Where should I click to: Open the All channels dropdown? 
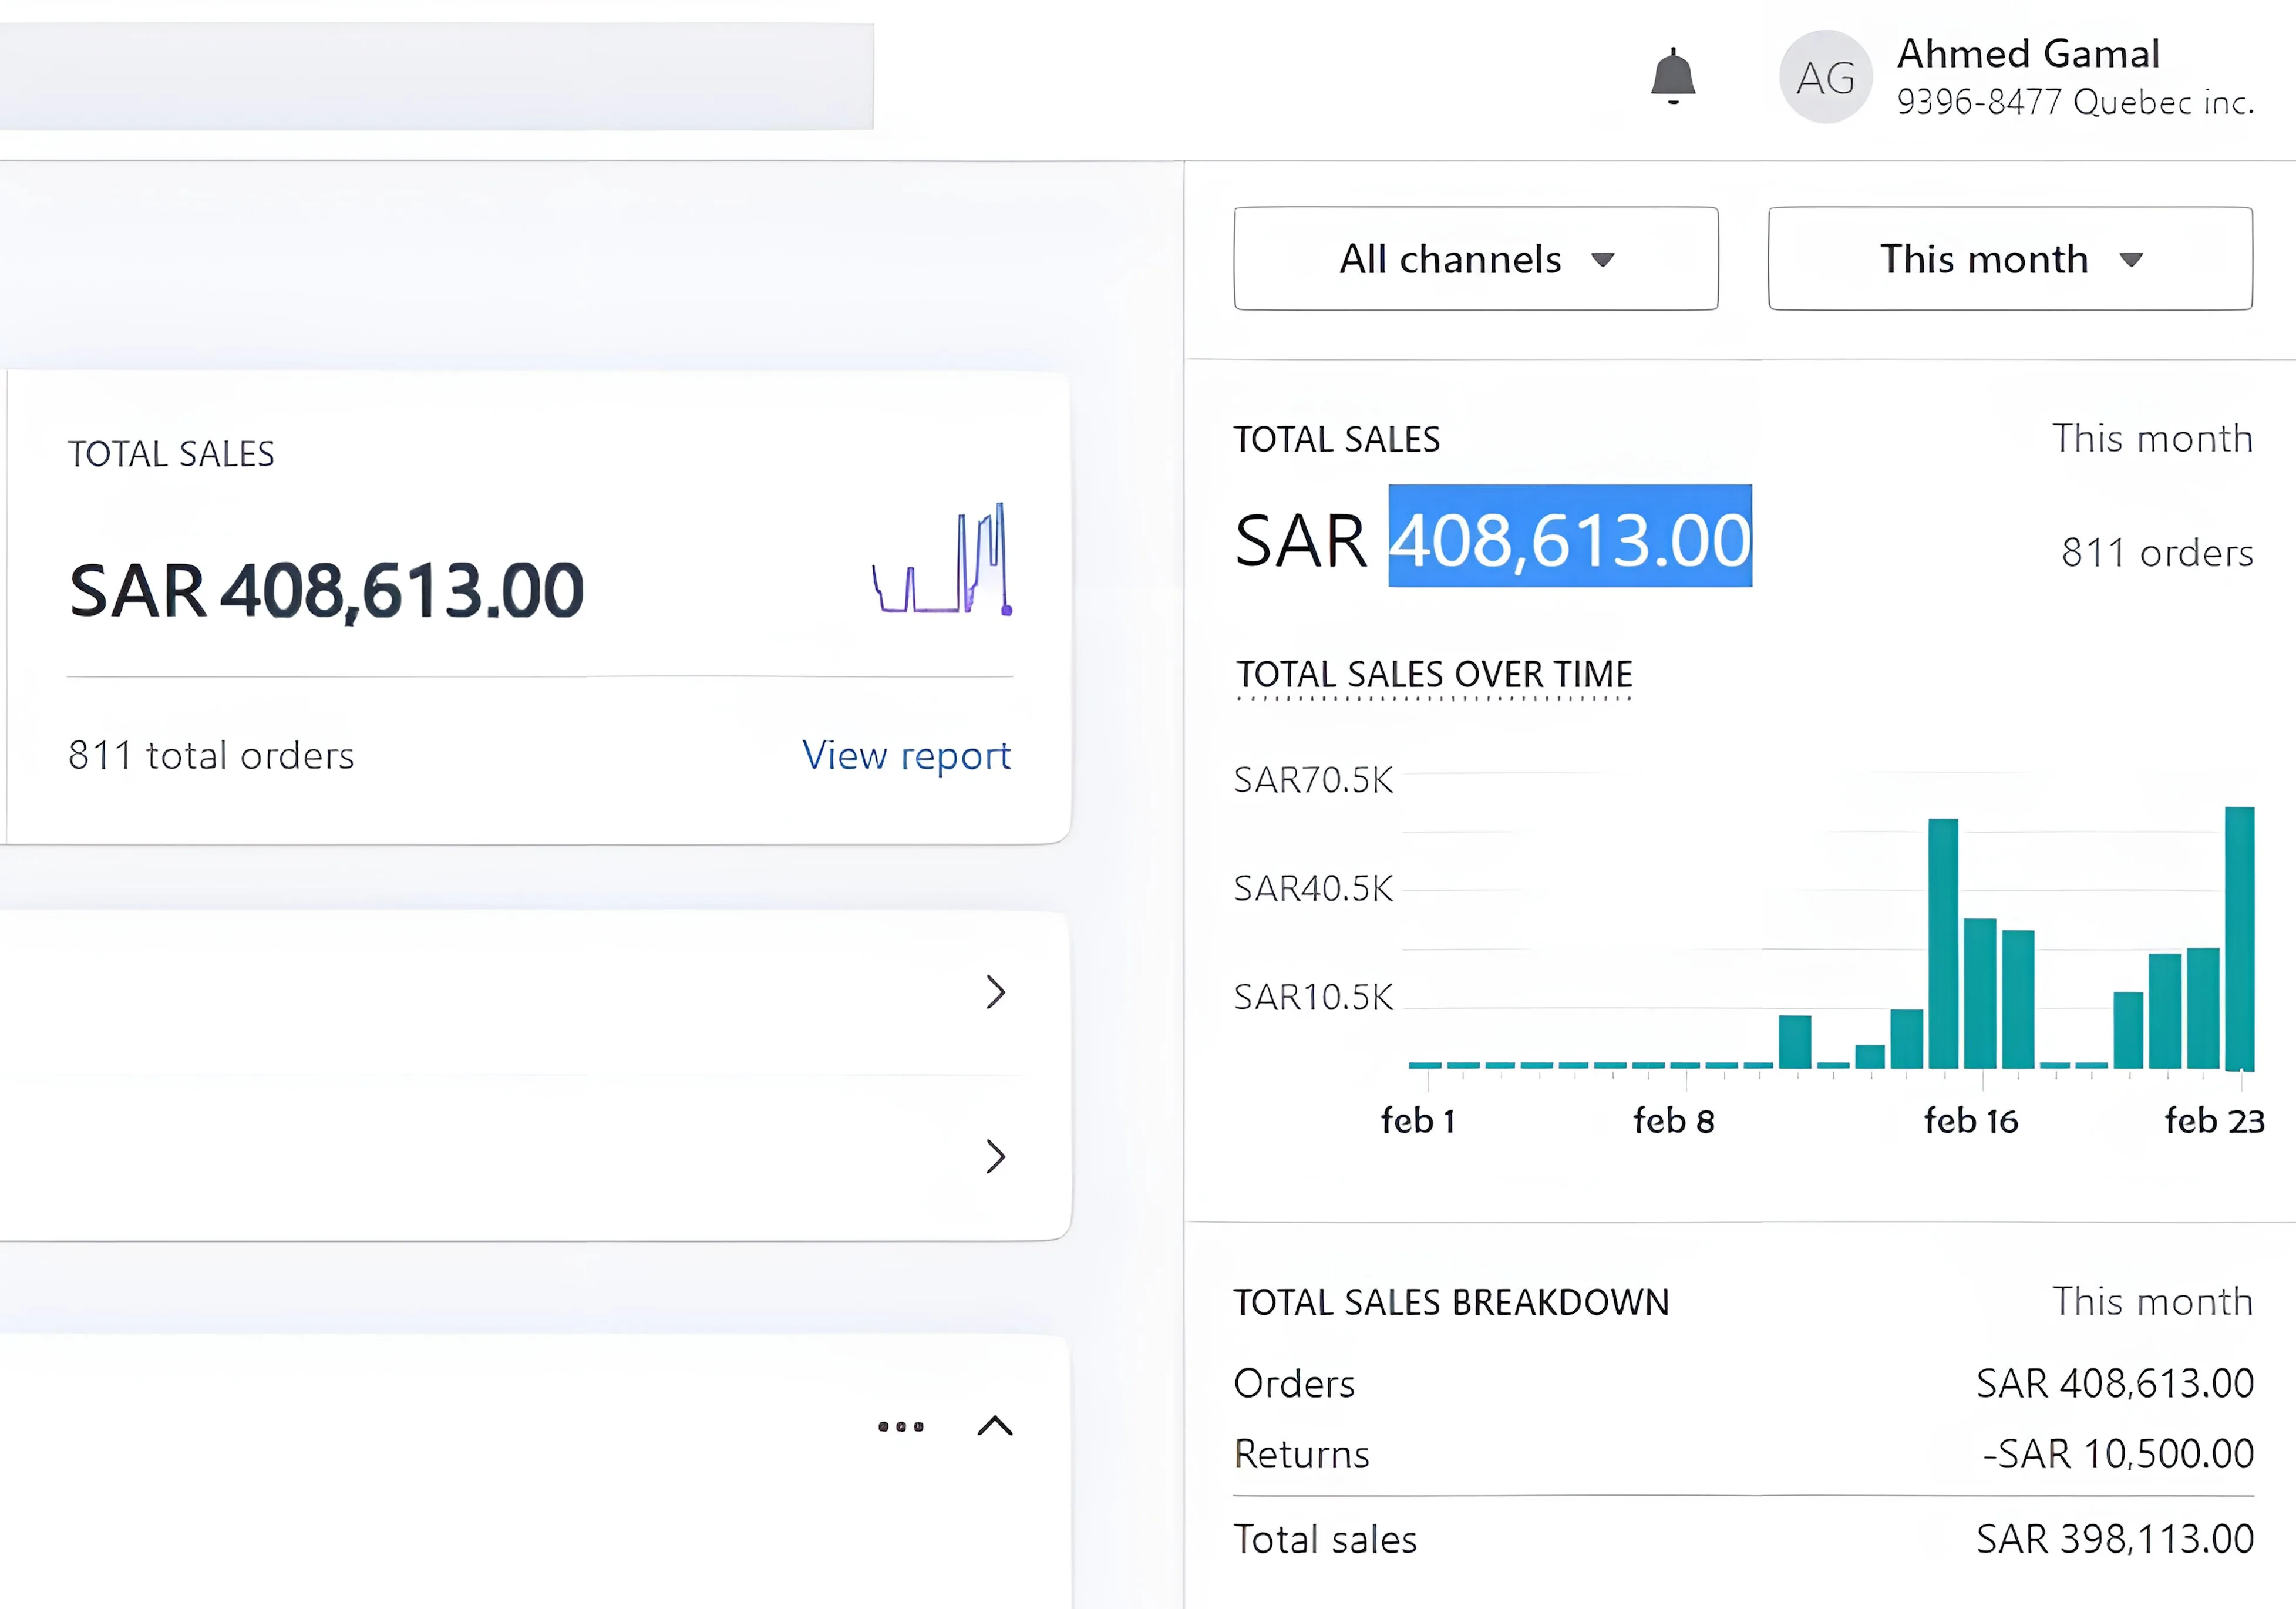pos(1475,259)
